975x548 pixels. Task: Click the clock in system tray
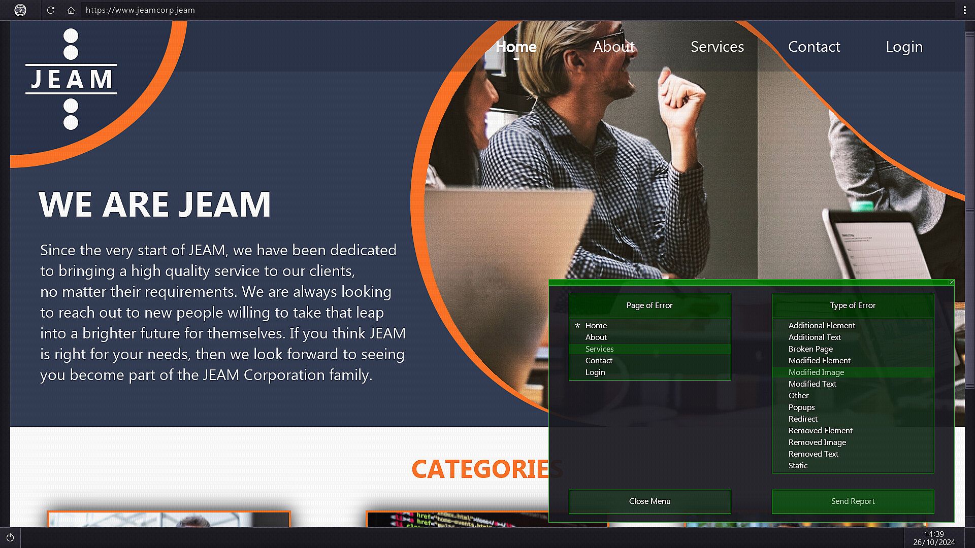click(934, 538)
